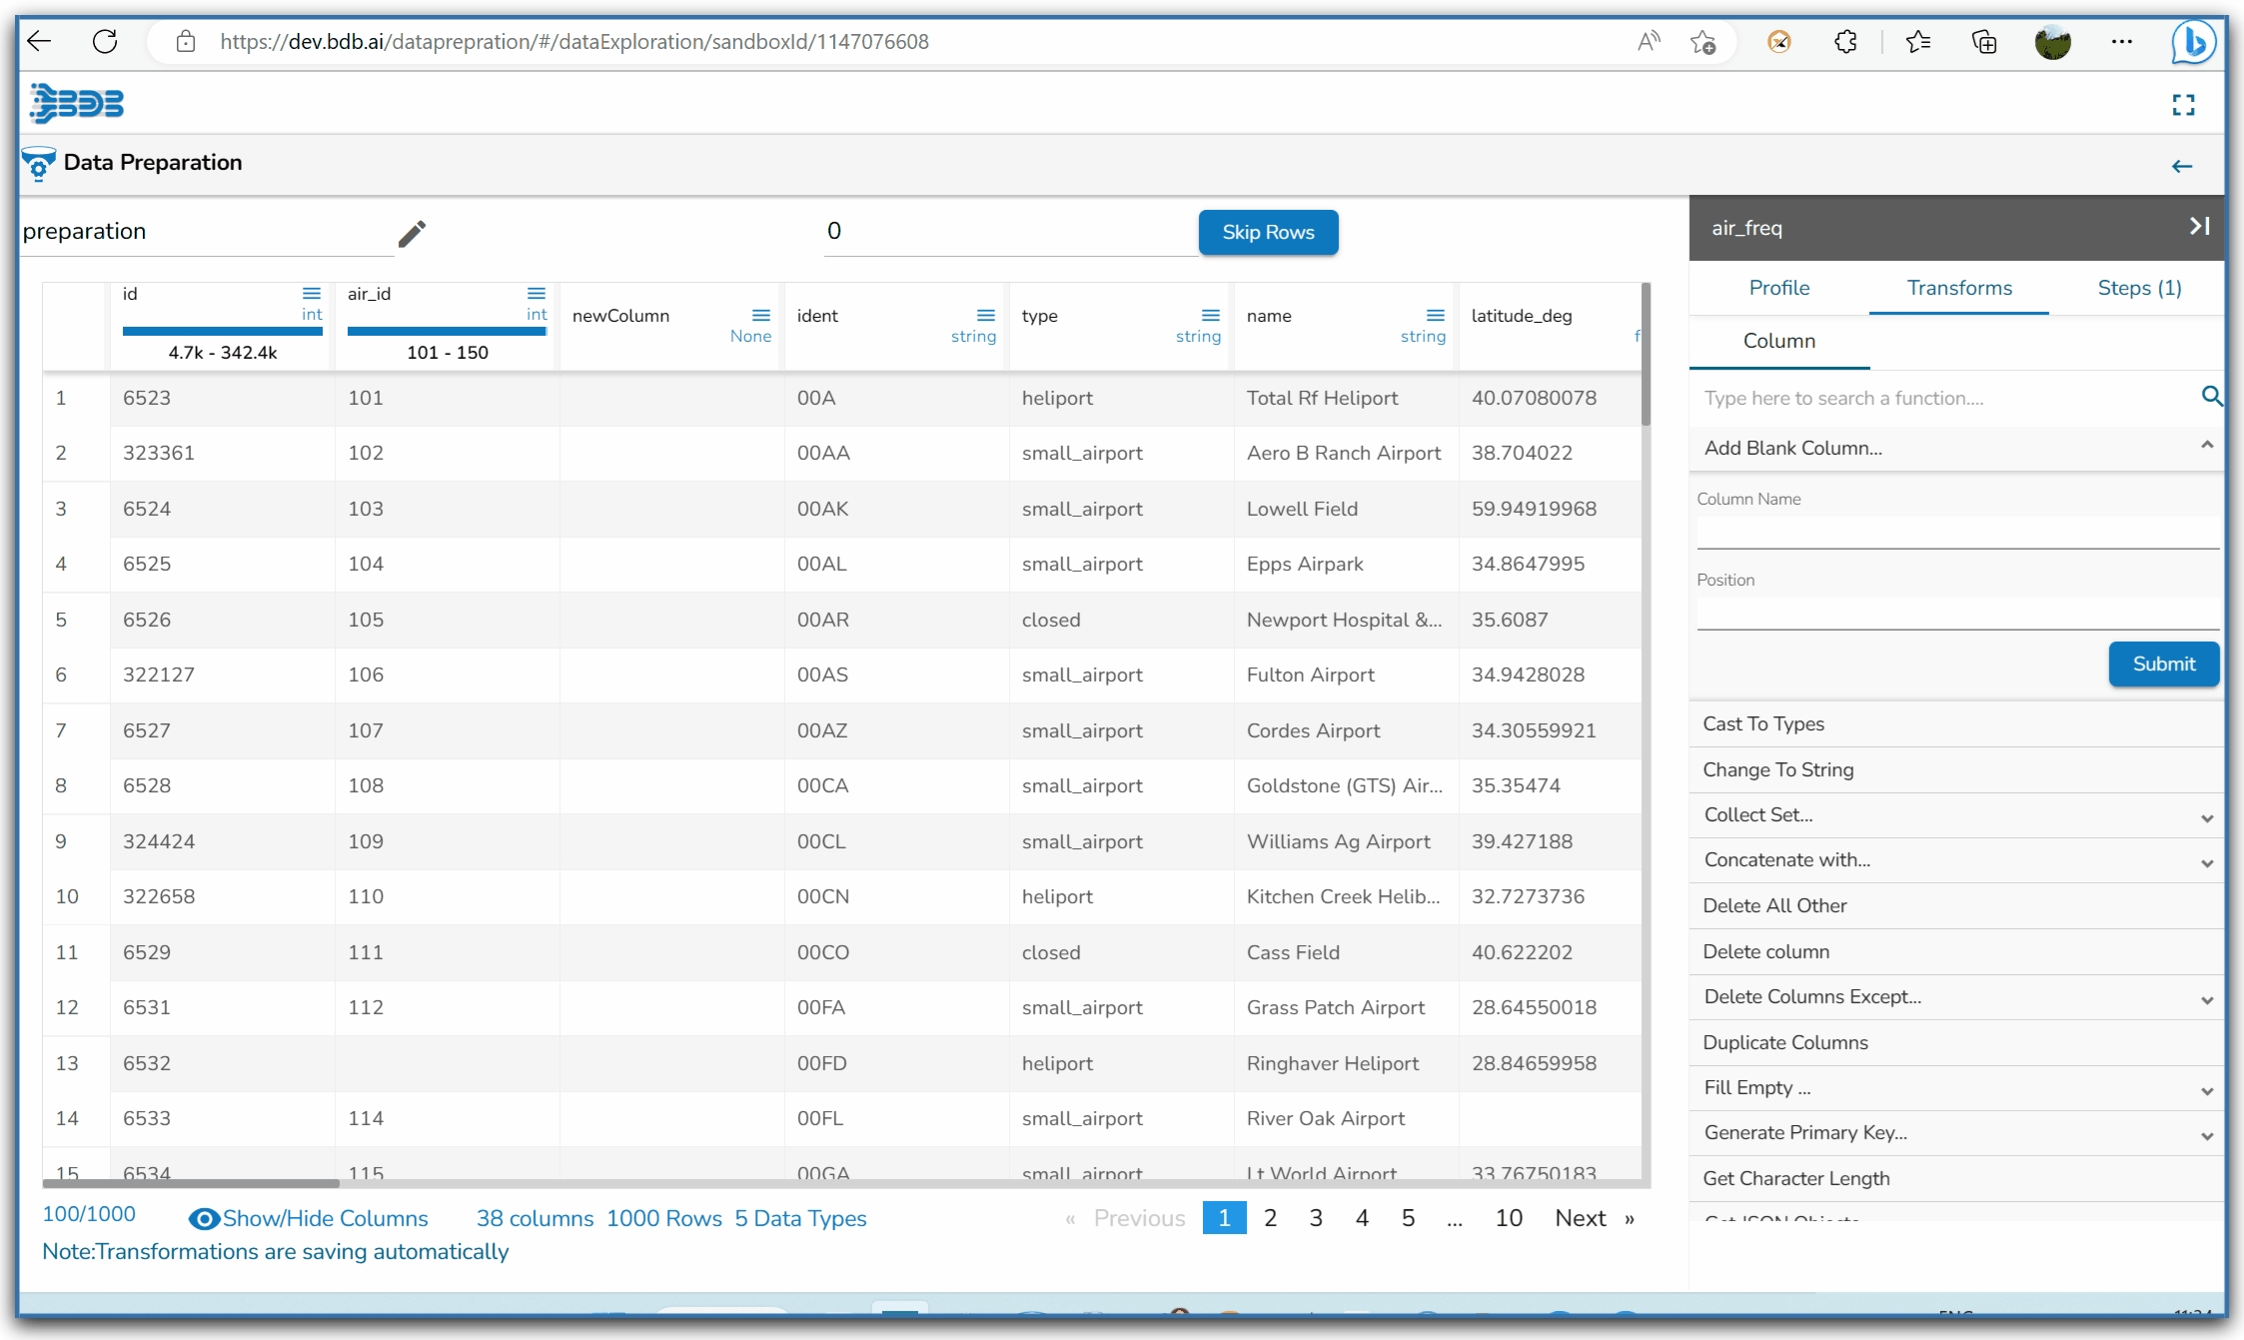Image resolution: width=2244 pixels, height=1340 pixels.
Task: Collapse the air_freq side panel
Action: [2199, 227]
